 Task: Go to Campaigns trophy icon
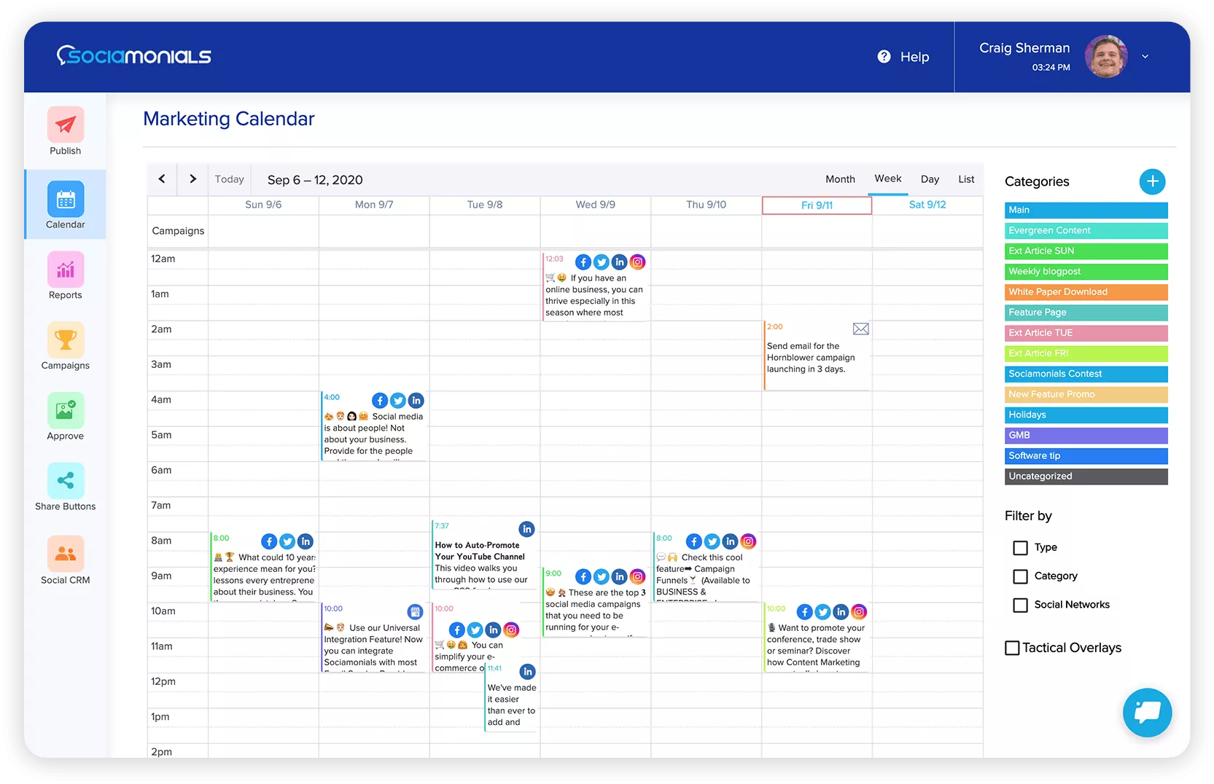(66, 340)
